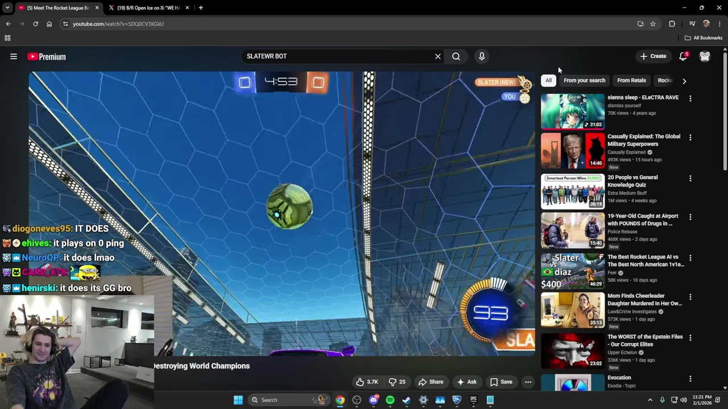This screenshot has width=728, height=409.
Task: Open more actions three-dot menu under video
Action: pyautogui.click(x=528, y=382)
